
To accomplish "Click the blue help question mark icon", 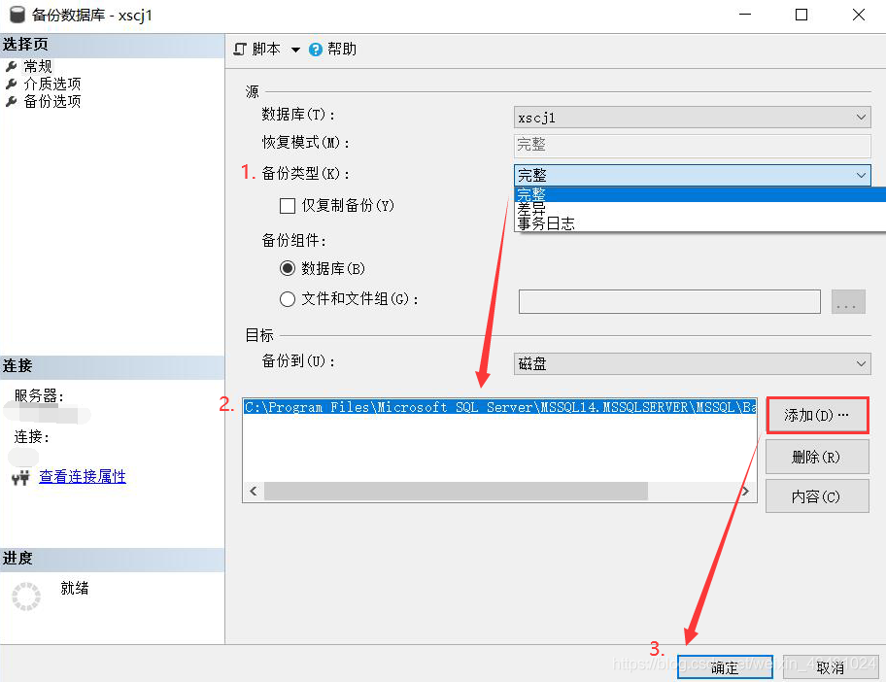I will tap(316, 50).
